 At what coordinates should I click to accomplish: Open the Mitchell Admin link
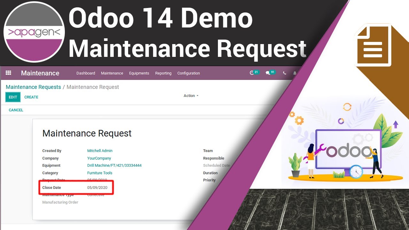point(100,151)
